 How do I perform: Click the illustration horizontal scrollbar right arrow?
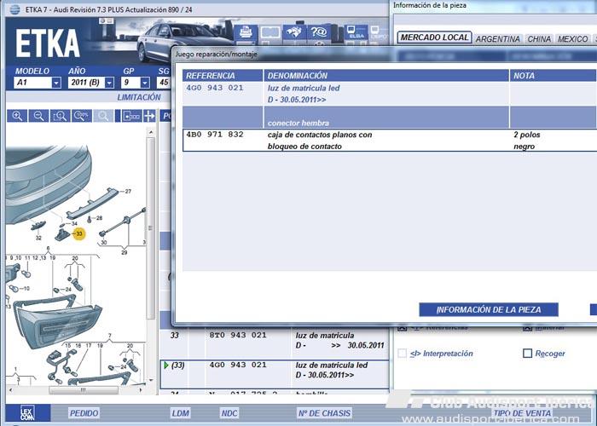[142, 390]
